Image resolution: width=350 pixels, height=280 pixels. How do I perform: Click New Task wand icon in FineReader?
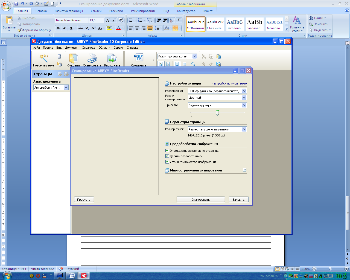coord(43,58)
